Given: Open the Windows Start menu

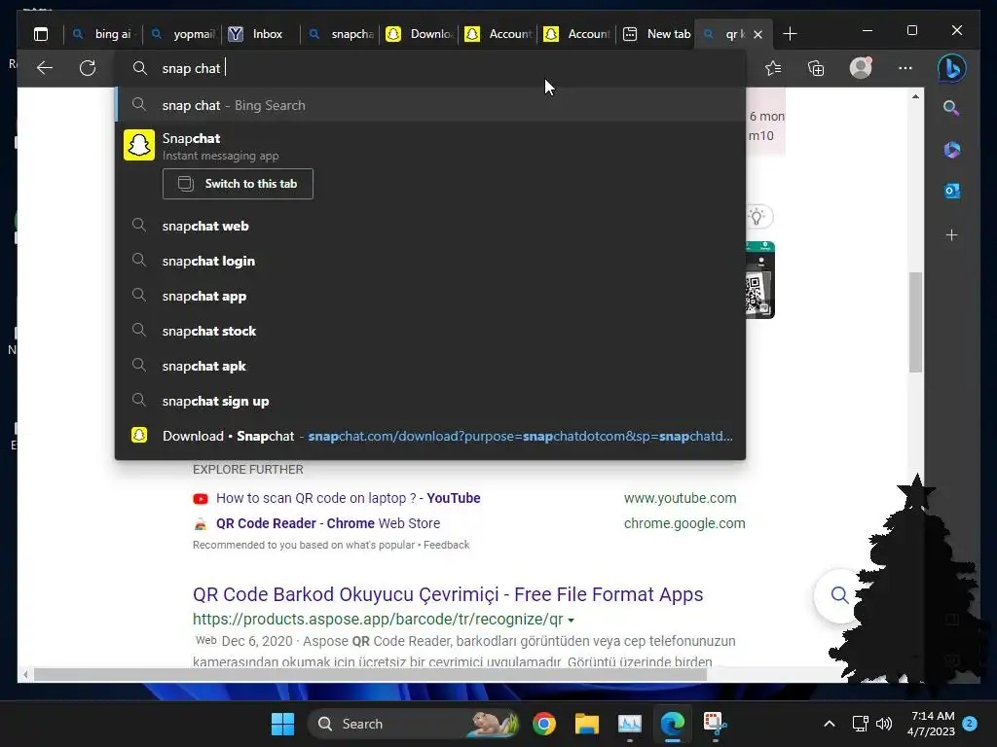Looking at the screenshot, I should click(283, 724).
